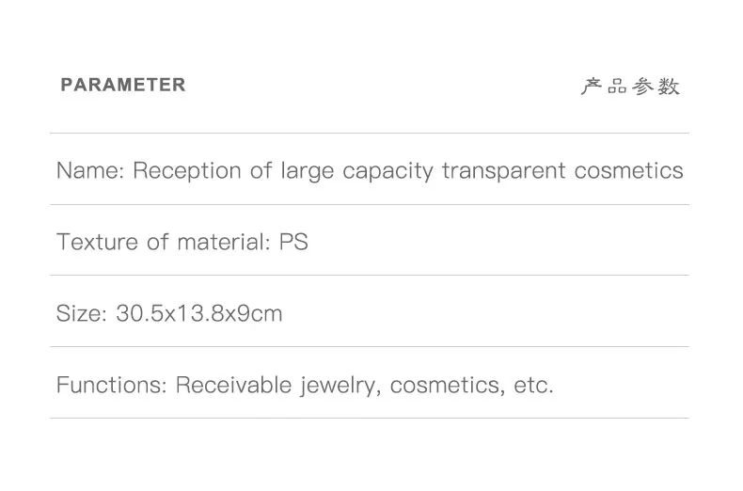Select the "Functions:" label
The width and height of the screenshot is (743, 491).
tap(112, 385)
